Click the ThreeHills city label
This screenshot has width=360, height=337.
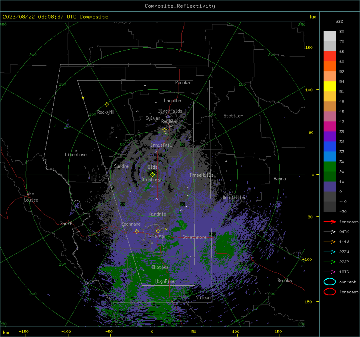click(201, 175)
